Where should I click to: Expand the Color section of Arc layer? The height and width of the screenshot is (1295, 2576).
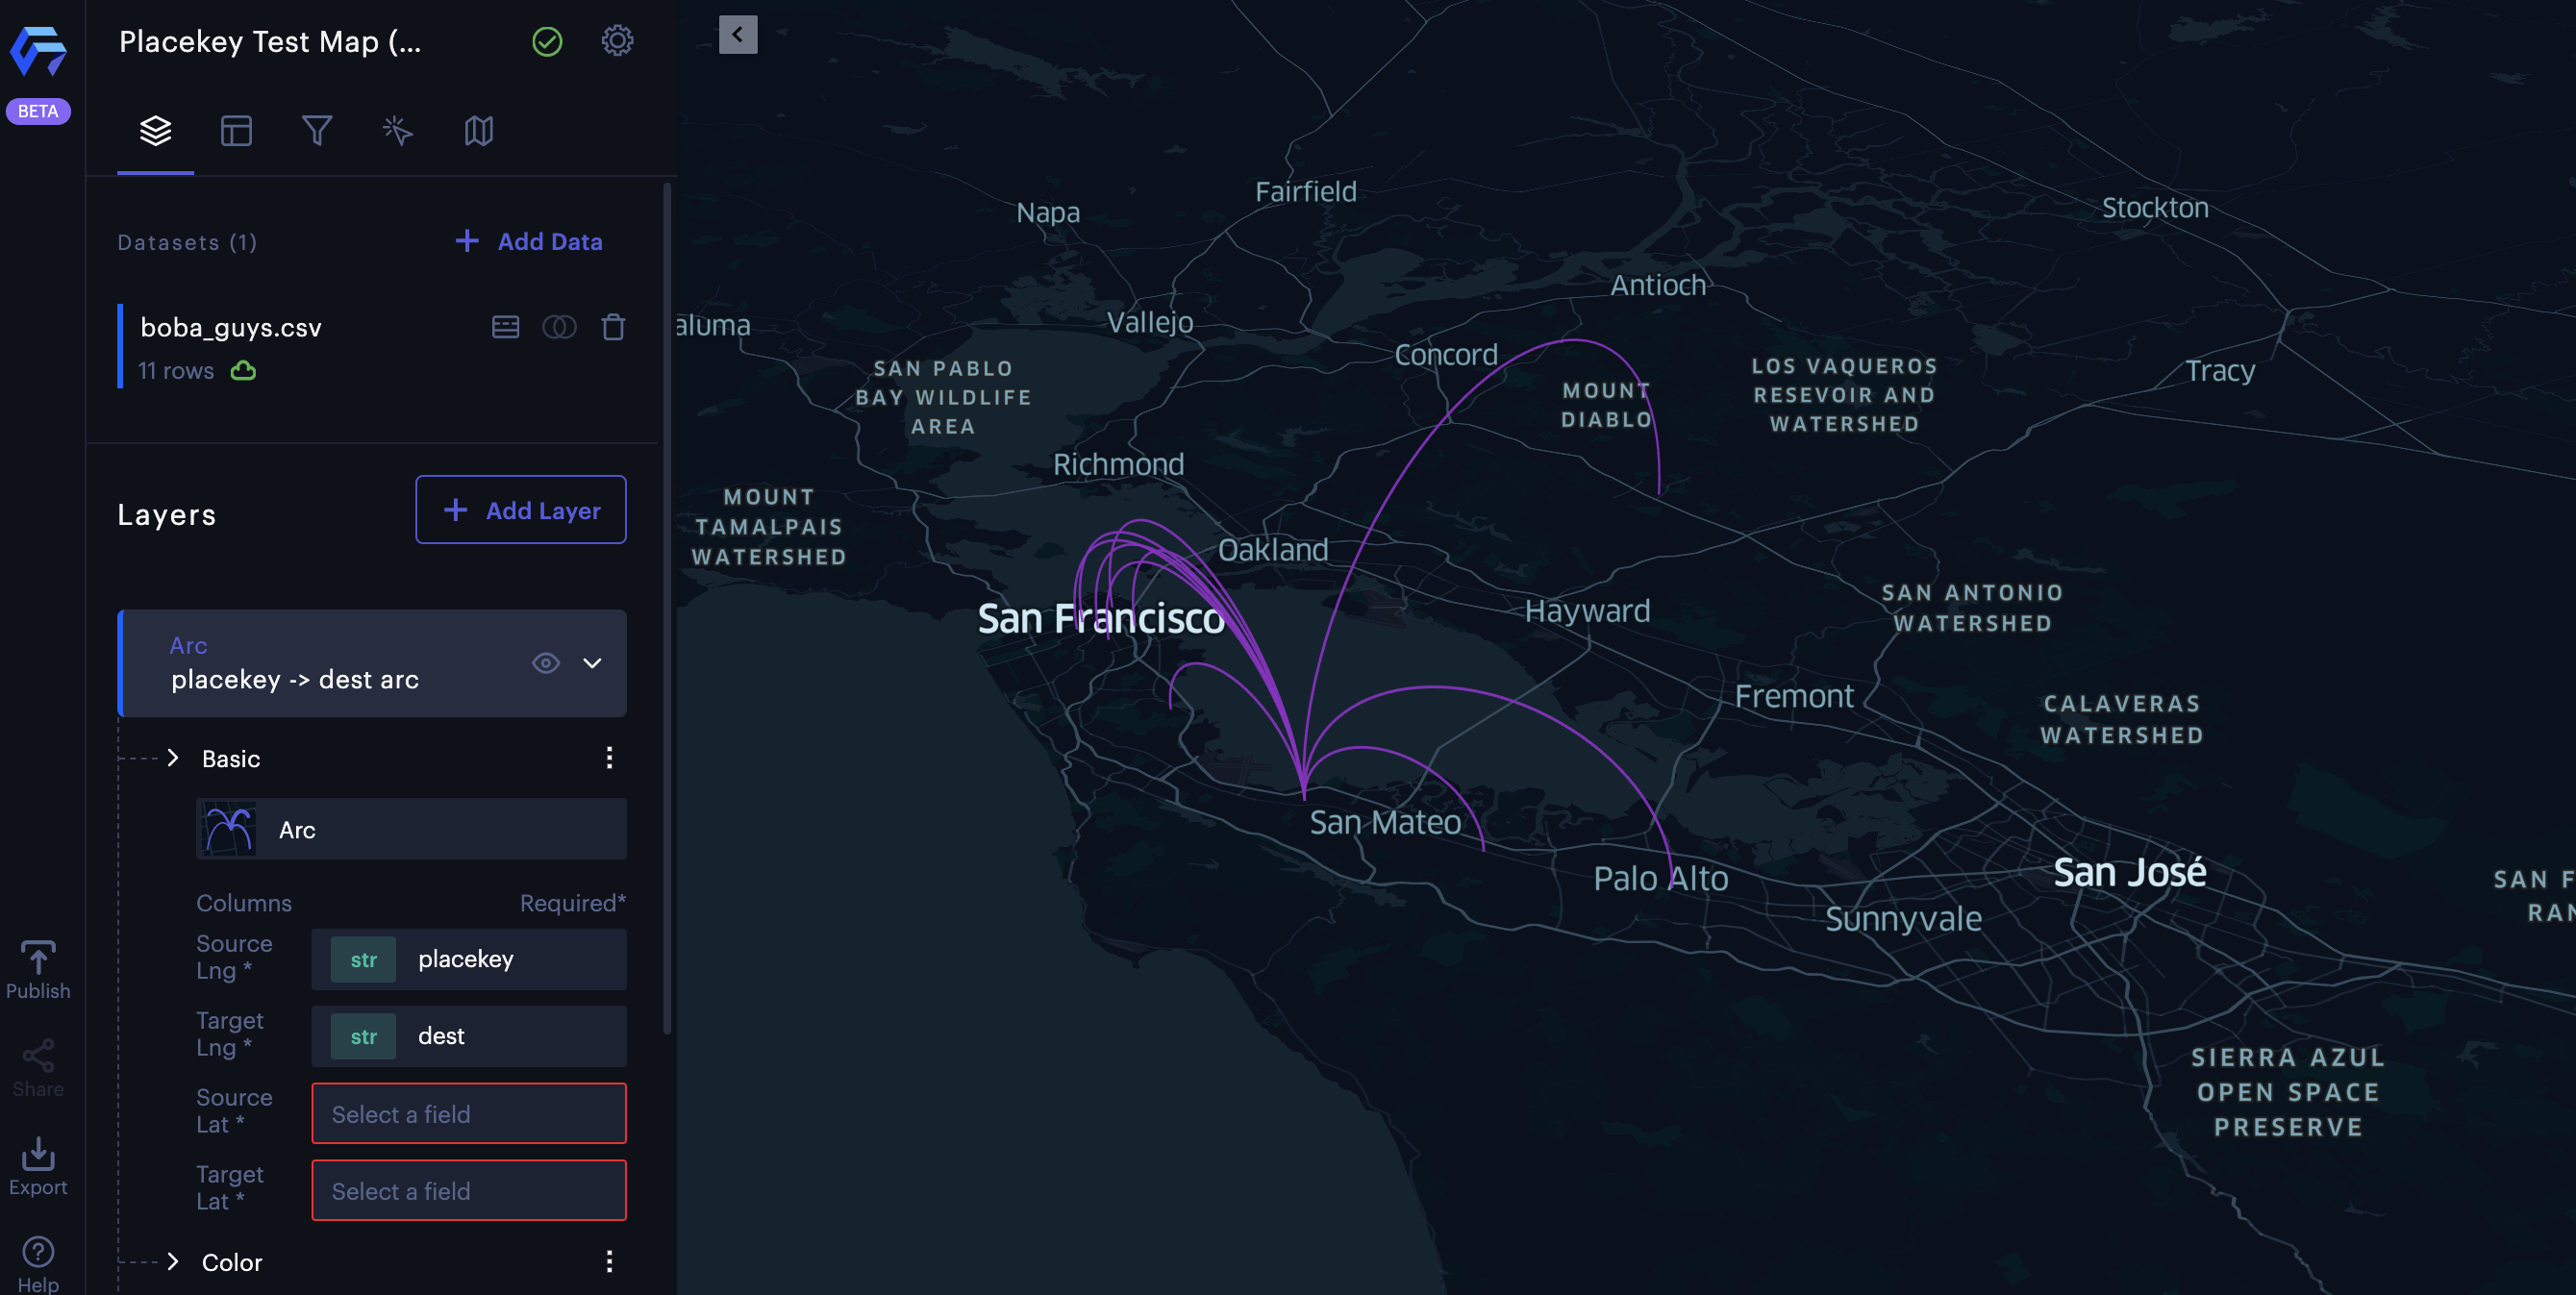(x=172, y=1260)
